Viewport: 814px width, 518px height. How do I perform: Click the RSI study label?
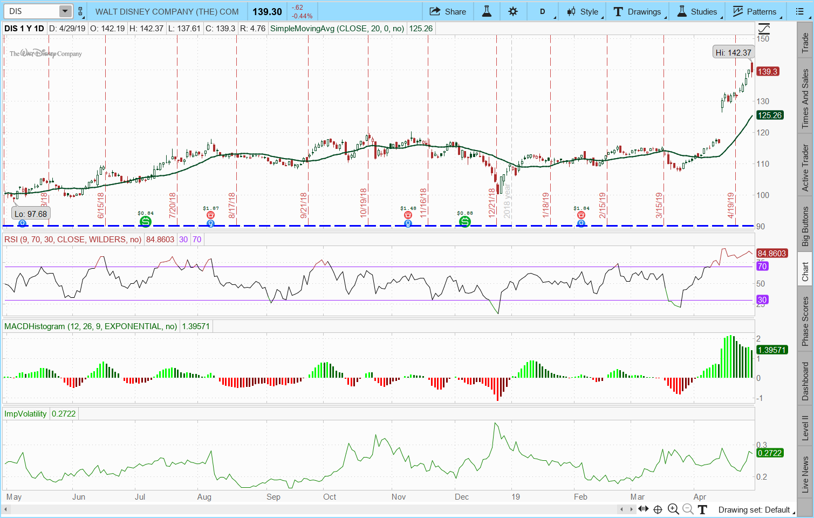[x=72, y=239]
